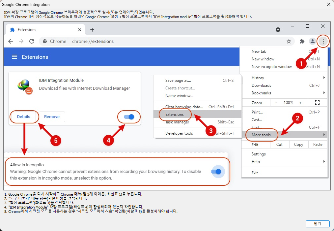The height and width of the screenshot is (231, 334).
Task: Click the IDM Integration Module title text
Action: click(61, 80)
